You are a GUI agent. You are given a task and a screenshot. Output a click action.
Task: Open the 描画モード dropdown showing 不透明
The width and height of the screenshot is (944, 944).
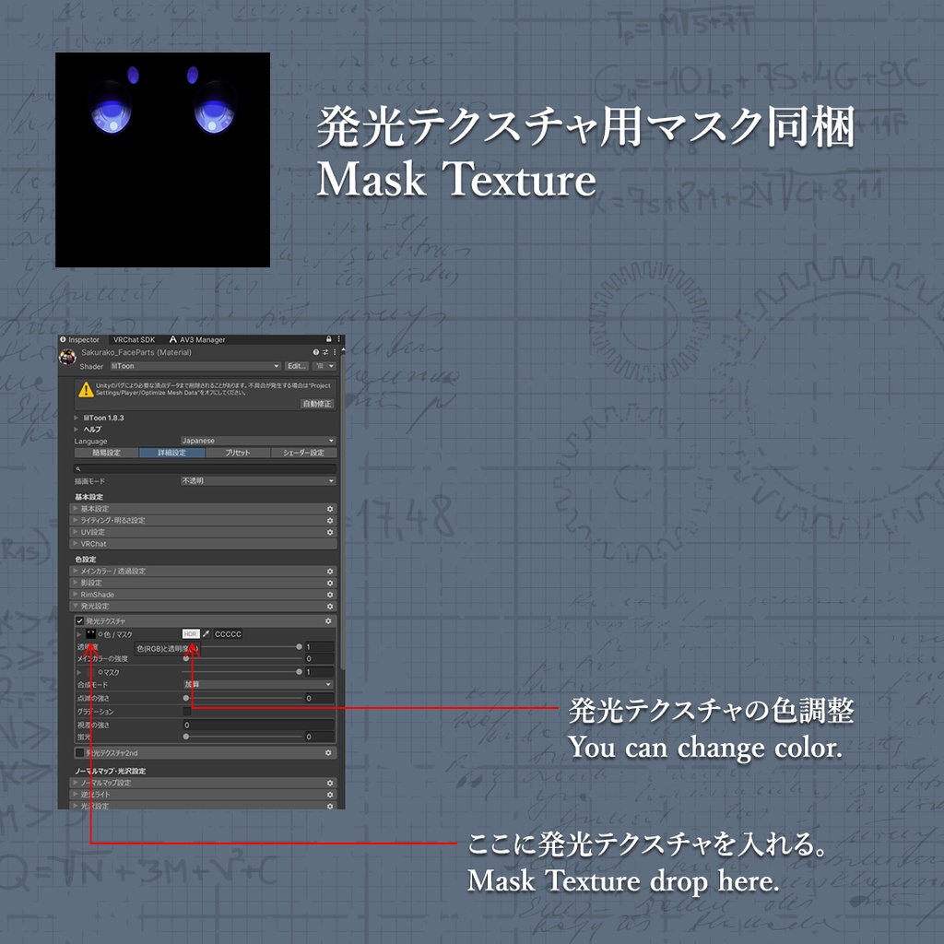(x=257, y=480)
